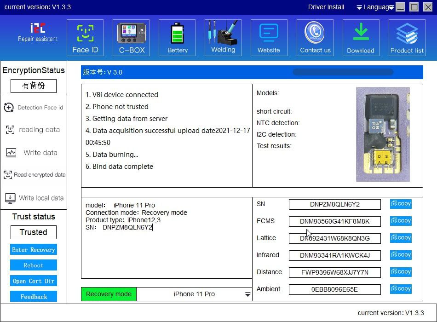
Task: Click the '1. V8i device connected' log line
Action: (122, 95)
